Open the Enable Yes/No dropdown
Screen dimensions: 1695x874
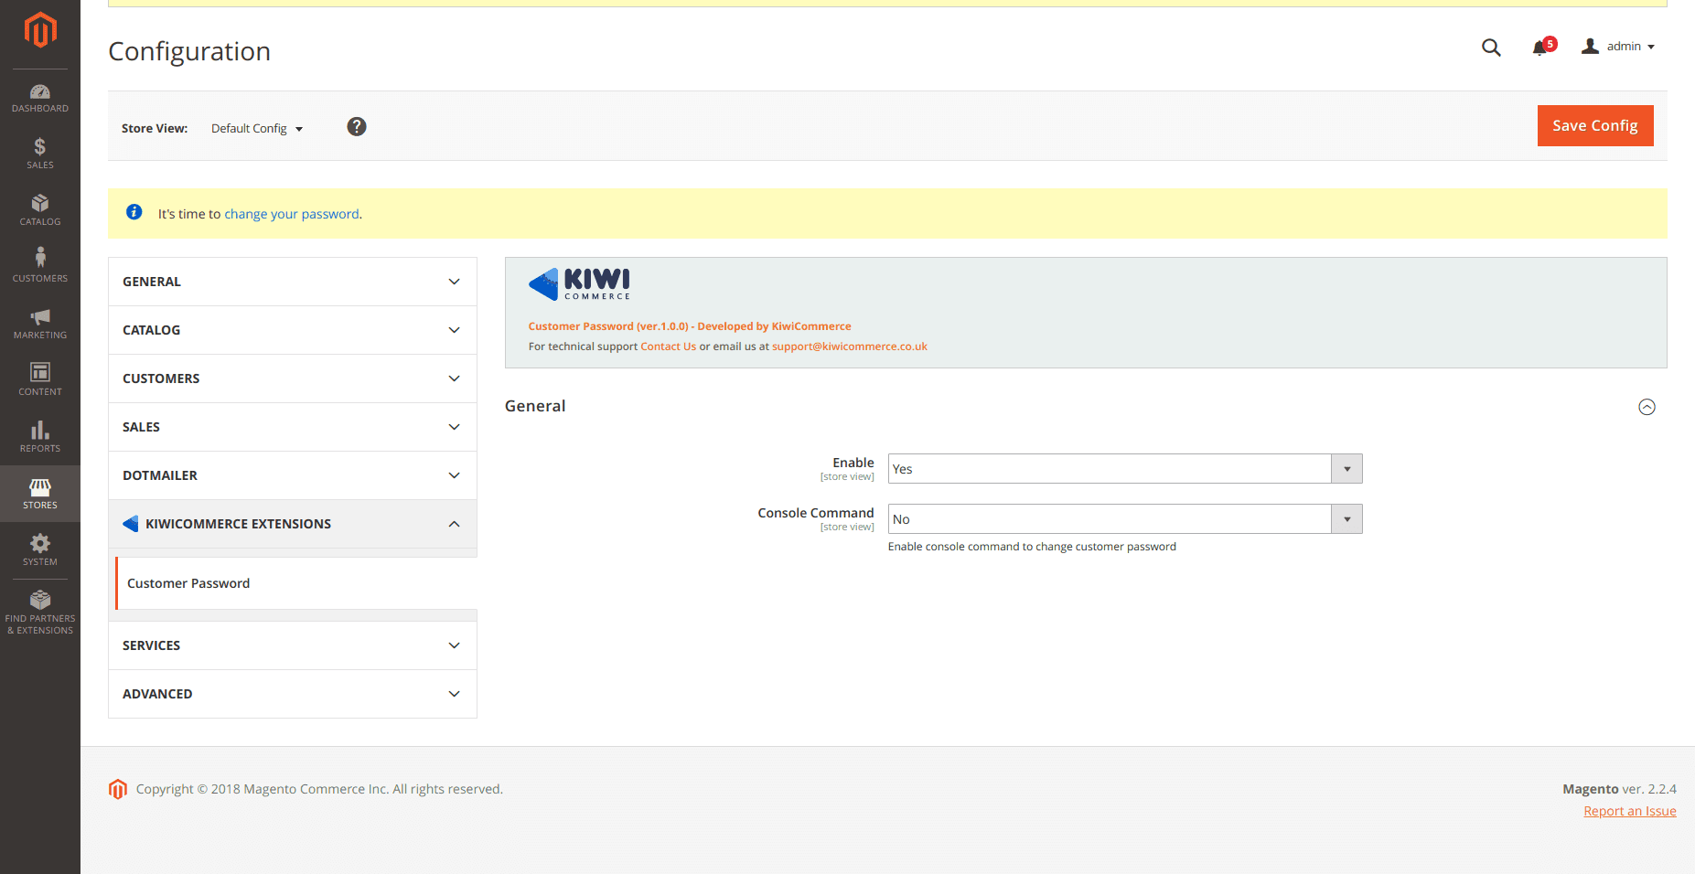point(1124,469)
